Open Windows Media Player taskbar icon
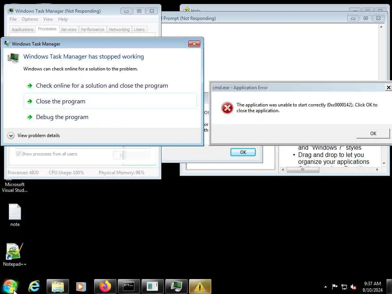This screenshot has height=294, width=392. coord(81,286)
